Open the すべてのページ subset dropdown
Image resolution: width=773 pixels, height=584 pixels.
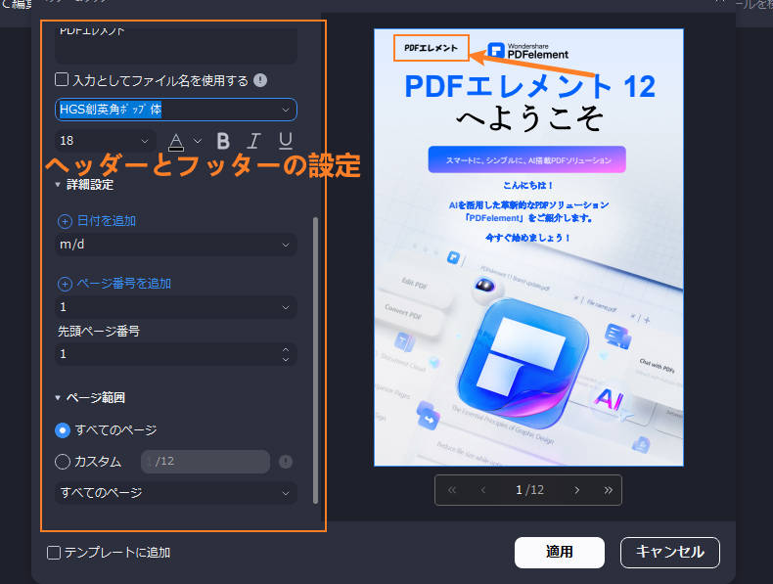[x=176, y=492]
